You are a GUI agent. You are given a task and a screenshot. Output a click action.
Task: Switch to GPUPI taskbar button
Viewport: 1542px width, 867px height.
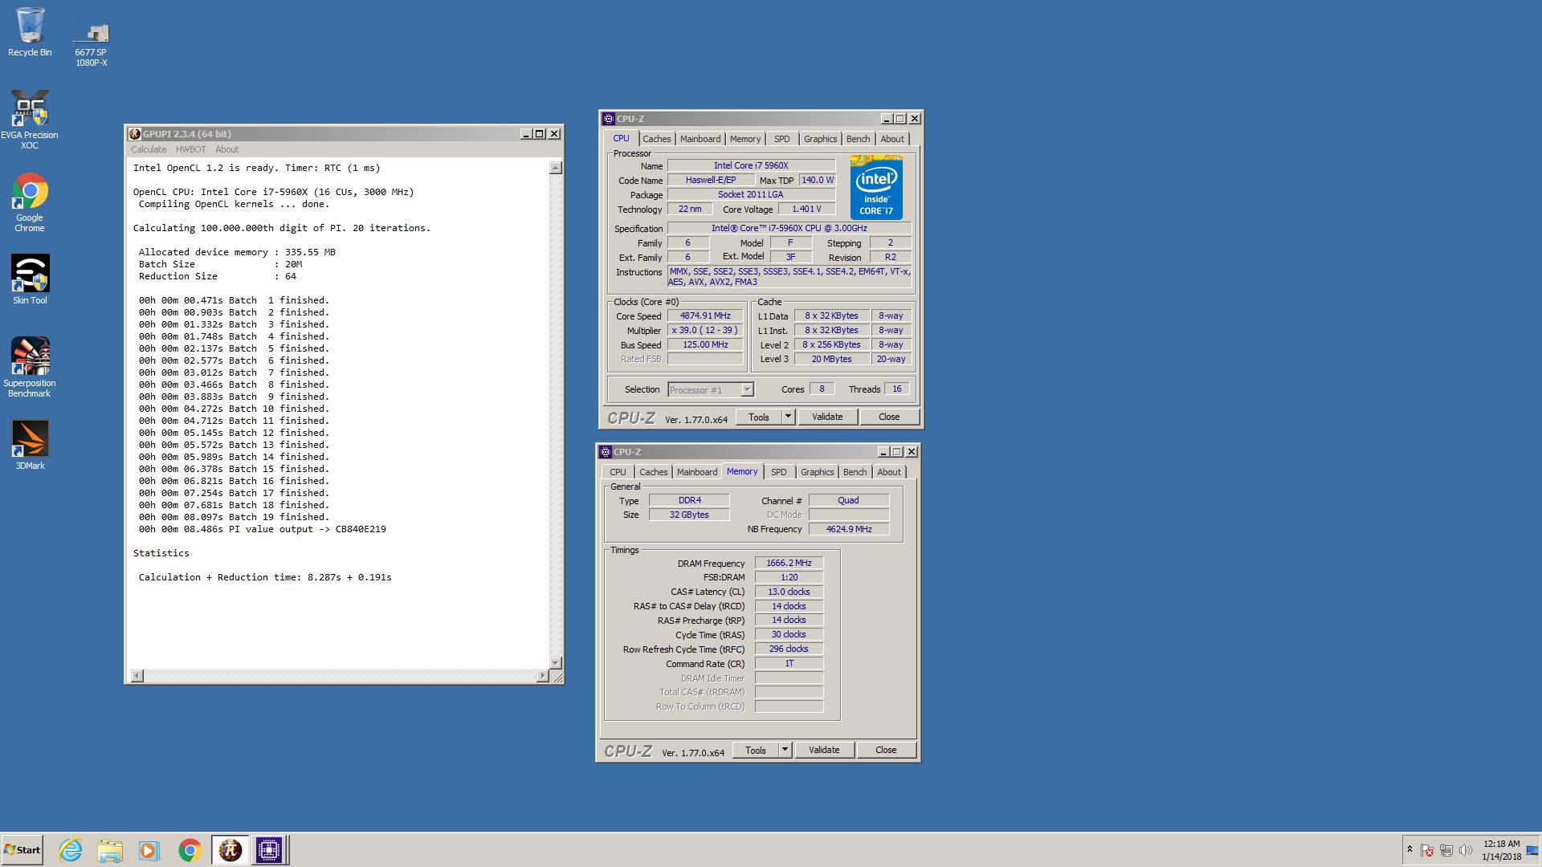[230, 850]
